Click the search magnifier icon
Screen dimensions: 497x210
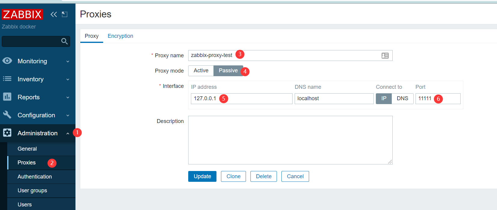pyautogui.click(x=64, y=41)
